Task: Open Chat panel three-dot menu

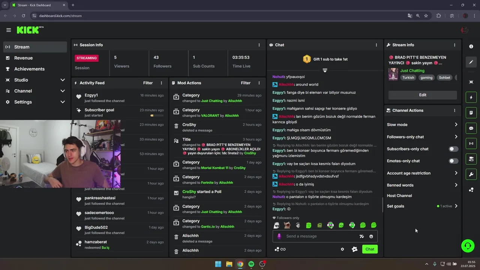Action: tap(376, 45)
